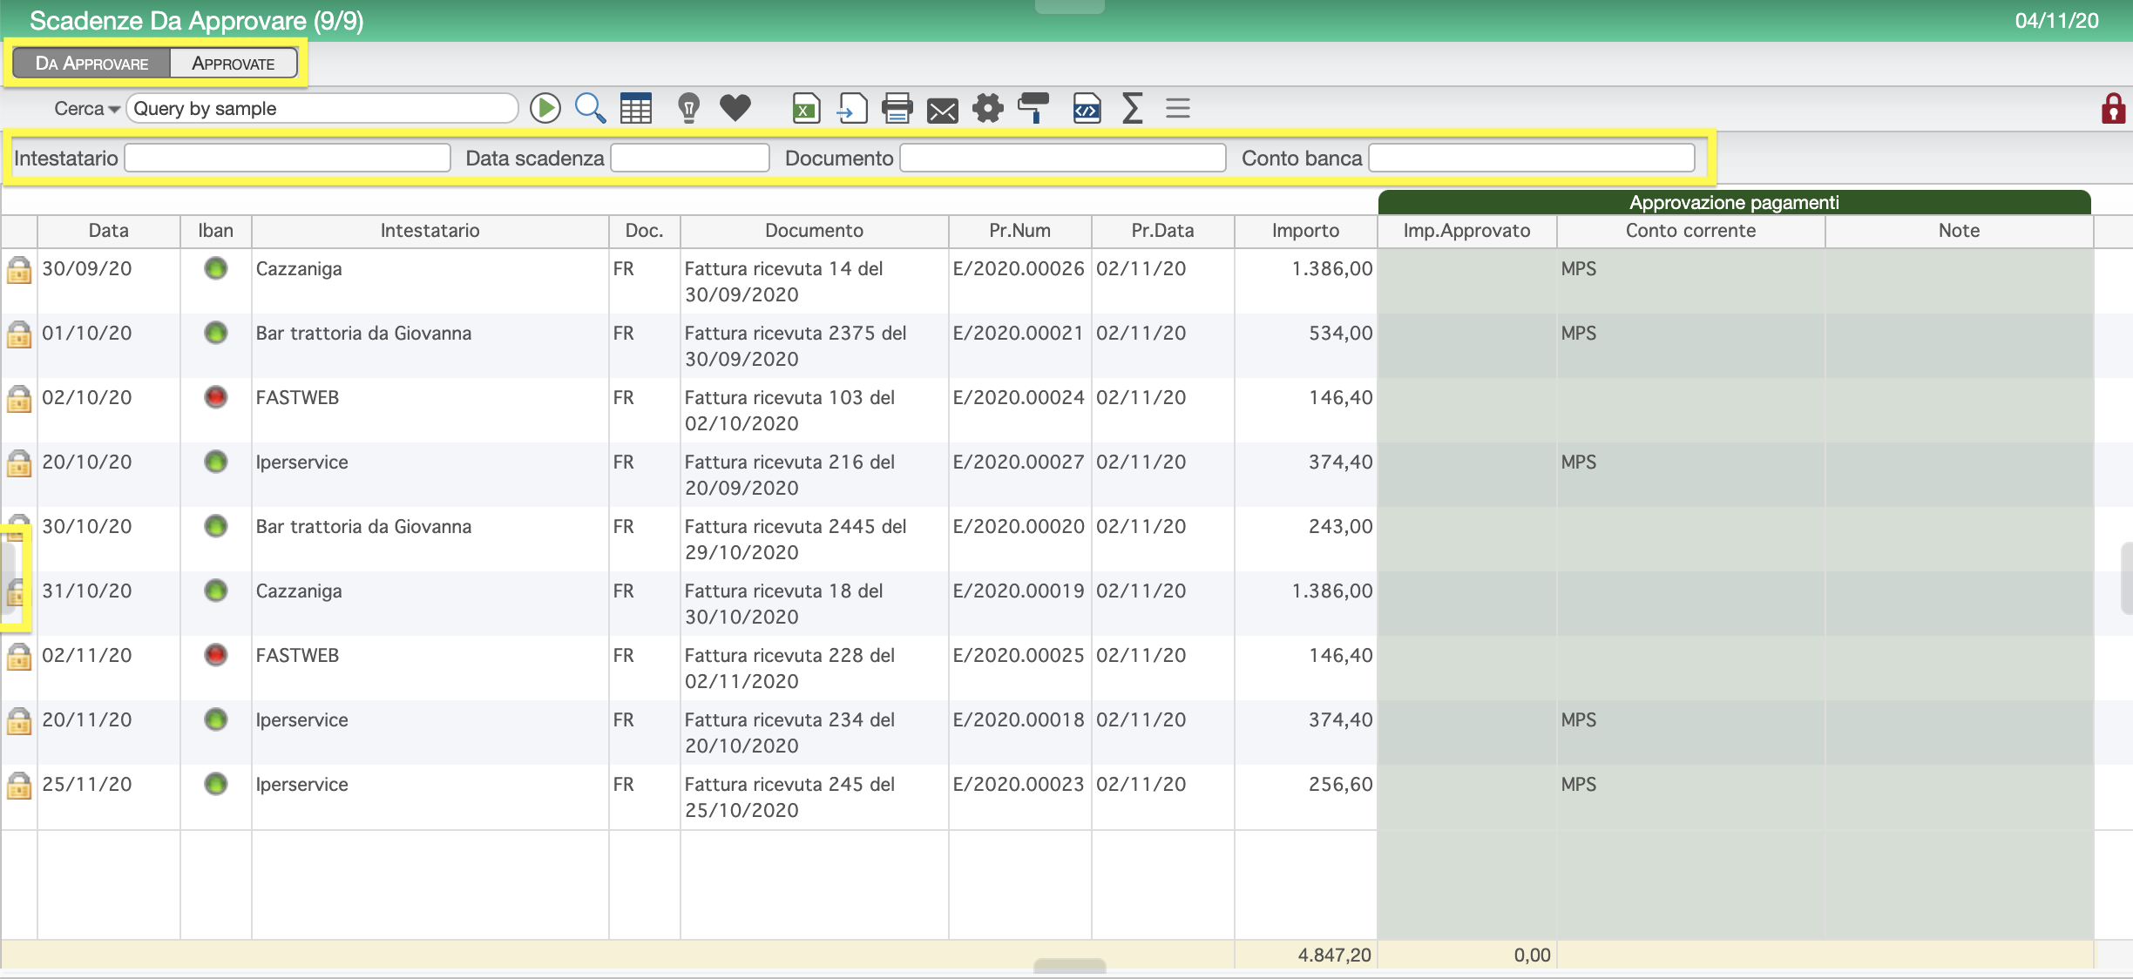Click the sigma totals icon
The height and width of the screenshot is (979, 2133).
pyautogui.click(x=1133, y=109)
